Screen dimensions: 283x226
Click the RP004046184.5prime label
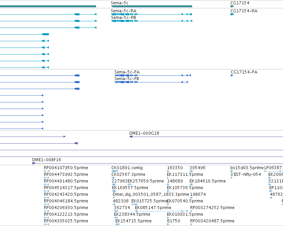66,201
